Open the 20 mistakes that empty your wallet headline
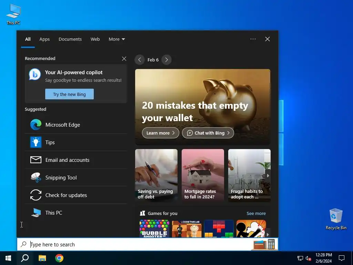 (195, 111)
